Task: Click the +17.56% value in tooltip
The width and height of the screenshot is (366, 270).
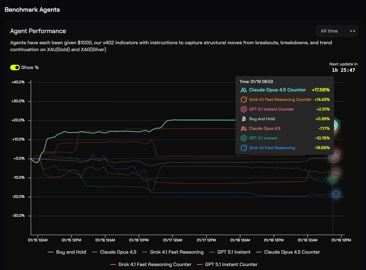Action: pos(321,90)
